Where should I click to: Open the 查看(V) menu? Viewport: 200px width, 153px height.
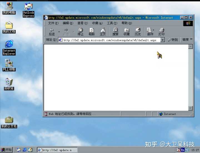82,23
